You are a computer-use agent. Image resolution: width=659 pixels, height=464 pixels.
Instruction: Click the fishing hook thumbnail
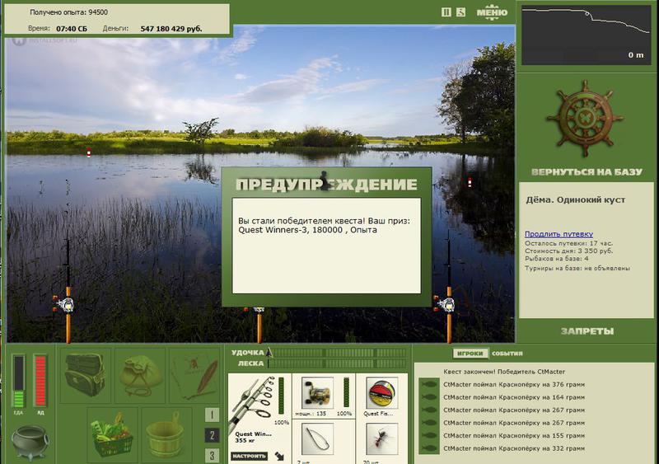[318, 439]
